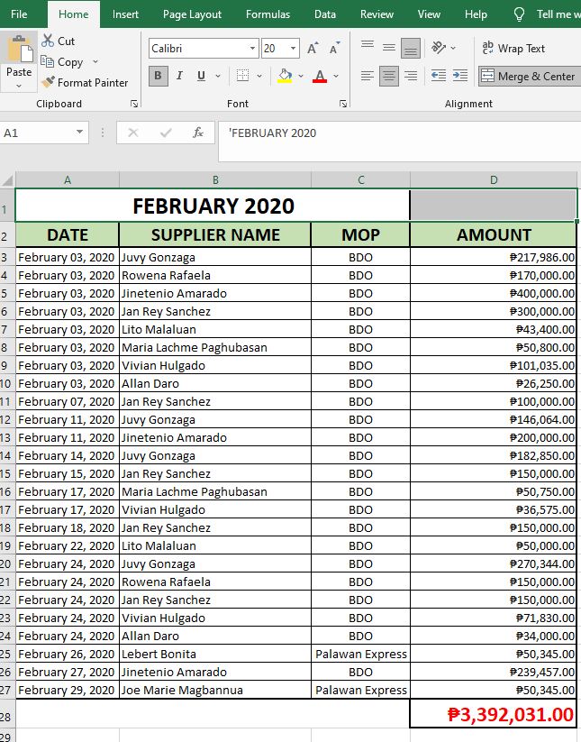This screenshot has width=581, height=742.
Task: Decrease the cell indent
Action: click(439, 76)
